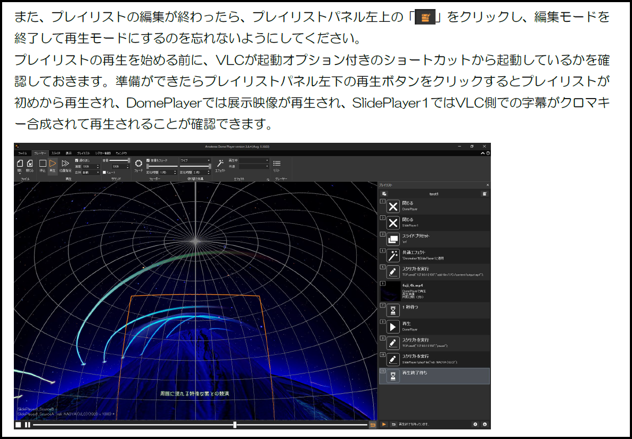Click the playlist title test1
The width and height of the screenshot is (632, 439).
(x=434, y=194)
